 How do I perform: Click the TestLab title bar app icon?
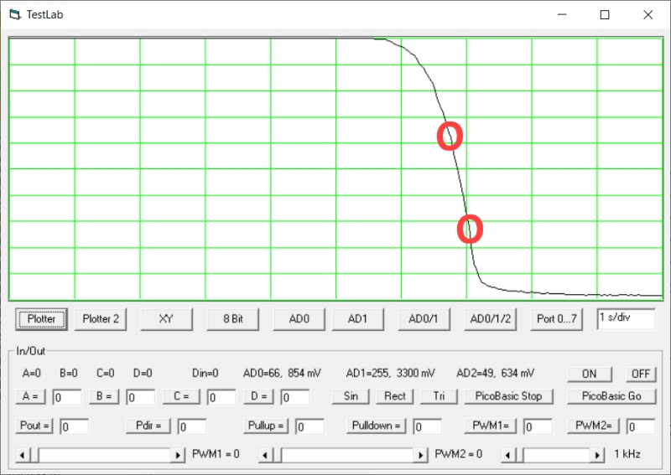point(13,14)
